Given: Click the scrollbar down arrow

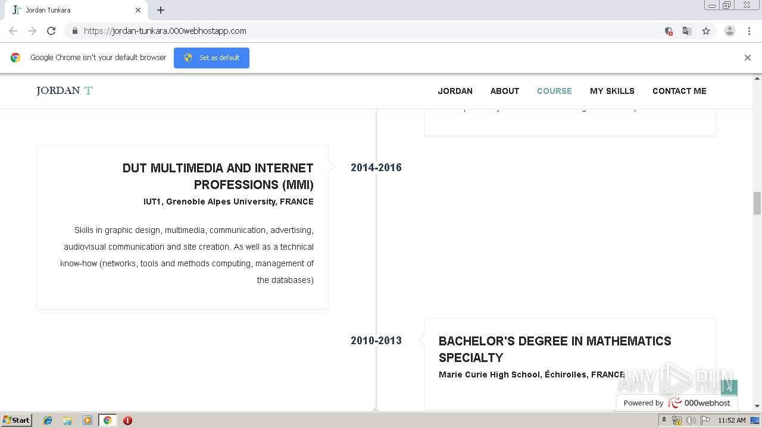Looking at the screenshot, I should pos(757,406).
